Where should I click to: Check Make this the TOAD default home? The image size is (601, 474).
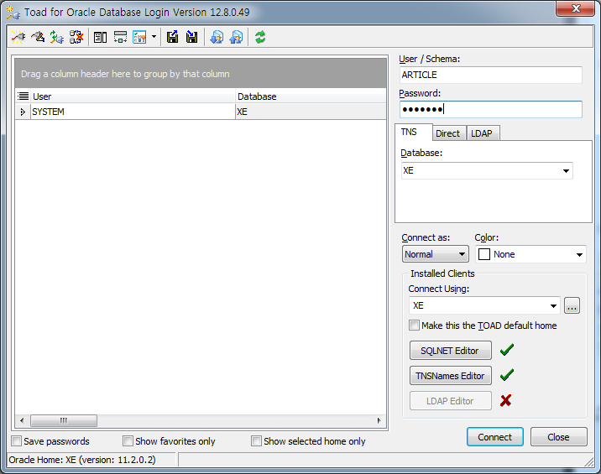[414, 326]
